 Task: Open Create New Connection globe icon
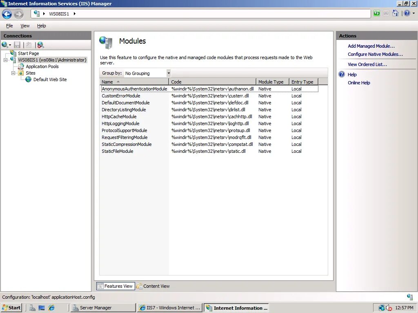coord(4,45)
